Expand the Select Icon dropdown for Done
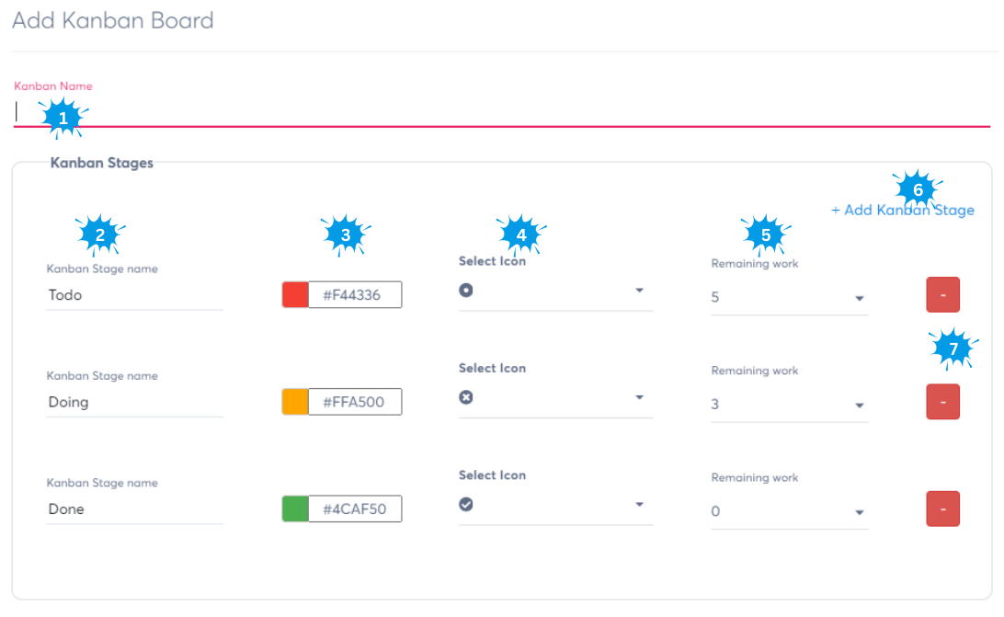 pyautogui.click(x=639, y=505)
